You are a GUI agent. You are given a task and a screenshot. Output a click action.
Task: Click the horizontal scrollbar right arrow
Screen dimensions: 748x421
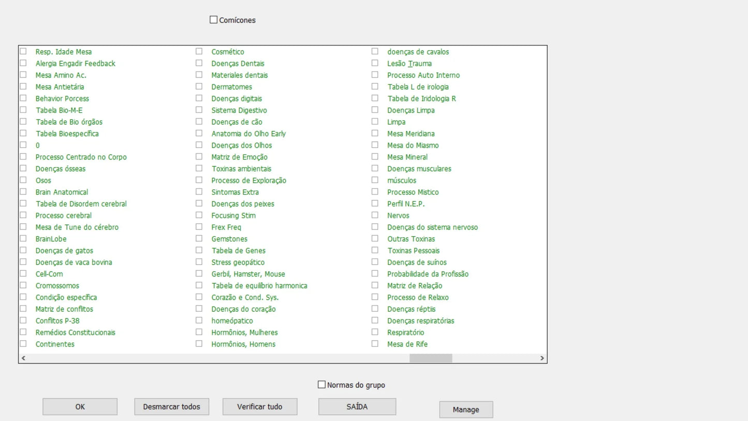[x=542, y=358]
